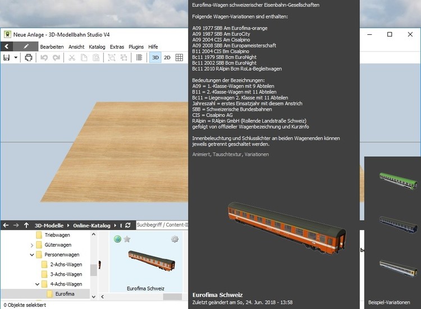Screen dimensions: 421x309
Task: Expand the Güterwagen folder
Action: coord(31,245)
